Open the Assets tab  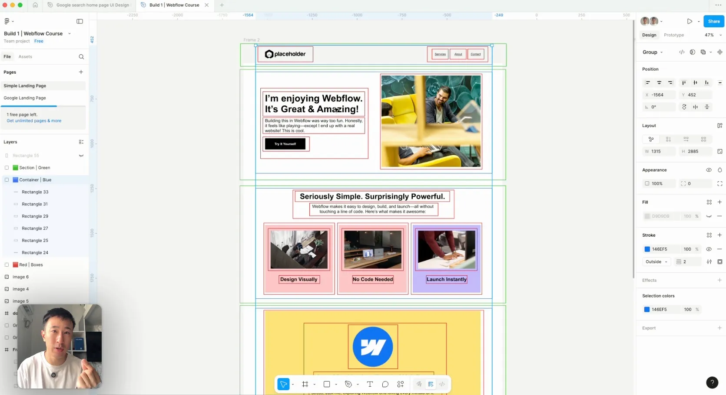(x=25, y=57)
